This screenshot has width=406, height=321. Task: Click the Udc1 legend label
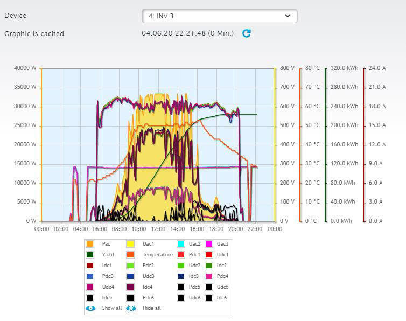tap(223, 255)
